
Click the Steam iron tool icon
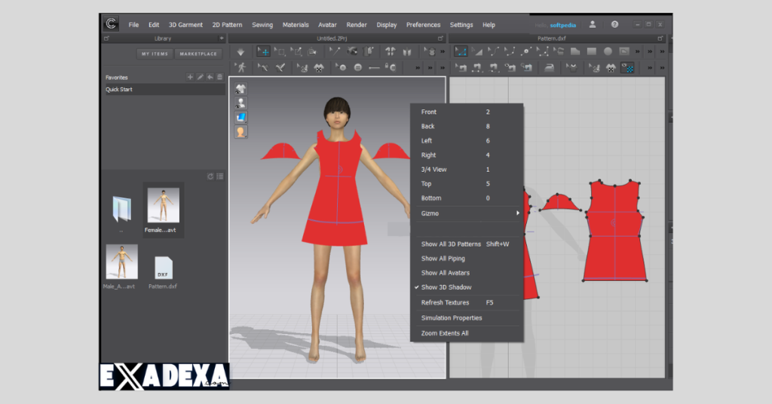pos(550,68)
